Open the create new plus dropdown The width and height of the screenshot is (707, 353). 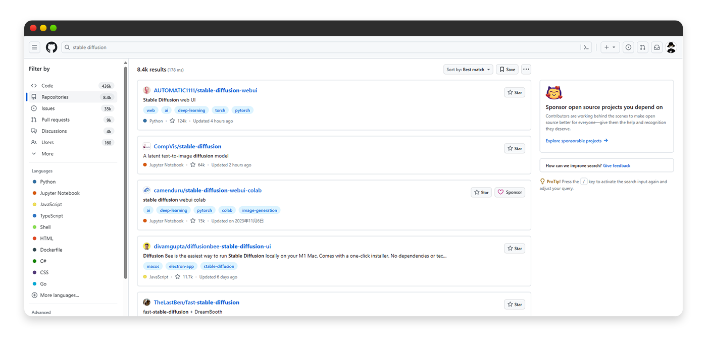pos(610,47)
